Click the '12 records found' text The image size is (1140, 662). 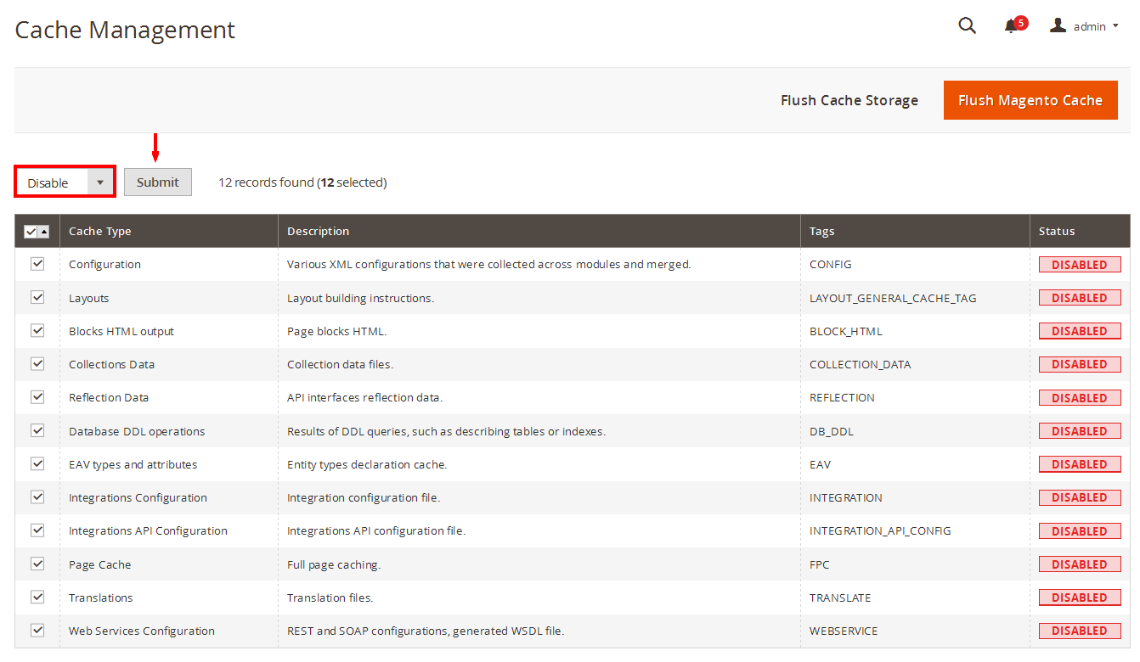click(x=266, y=182)
